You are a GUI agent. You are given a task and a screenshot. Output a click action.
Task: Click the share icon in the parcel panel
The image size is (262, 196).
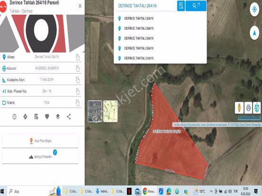pos(69,117)
